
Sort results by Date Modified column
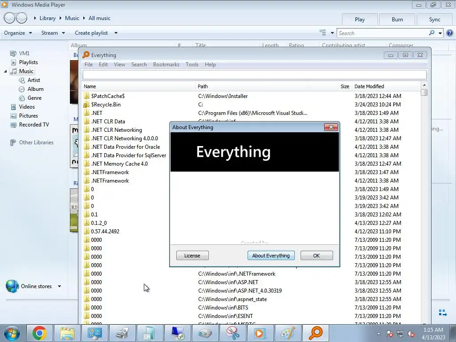point(386,86)
